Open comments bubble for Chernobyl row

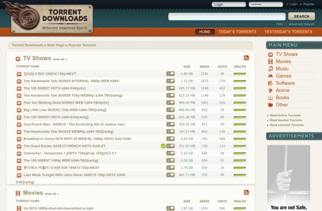pyautogui.click(x=171, y=153)
